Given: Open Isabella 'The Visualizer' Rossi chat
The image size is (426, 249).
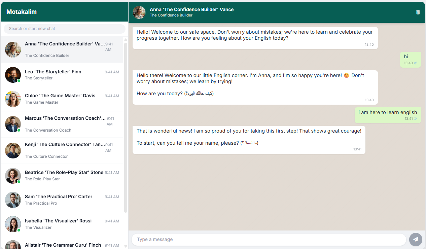Looking at the screenshot, I should tap(62, 224).
